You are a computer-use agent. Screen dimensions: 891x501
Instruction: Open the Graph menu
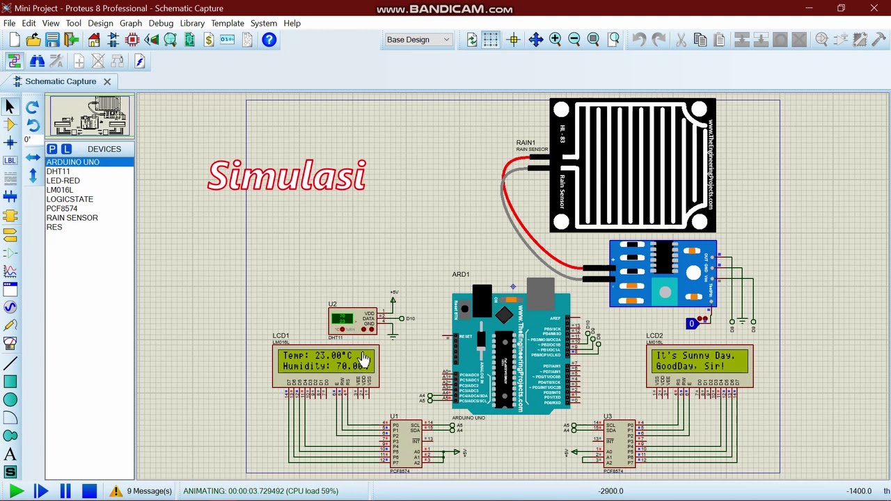click(x=130, y=23)
